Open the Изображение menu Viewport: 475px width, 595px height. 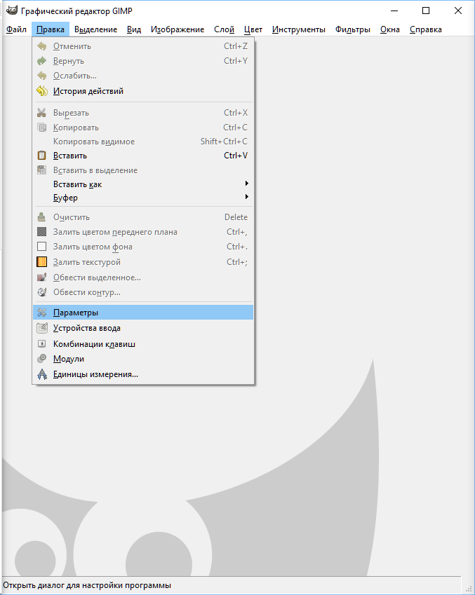tap(178, 29)
